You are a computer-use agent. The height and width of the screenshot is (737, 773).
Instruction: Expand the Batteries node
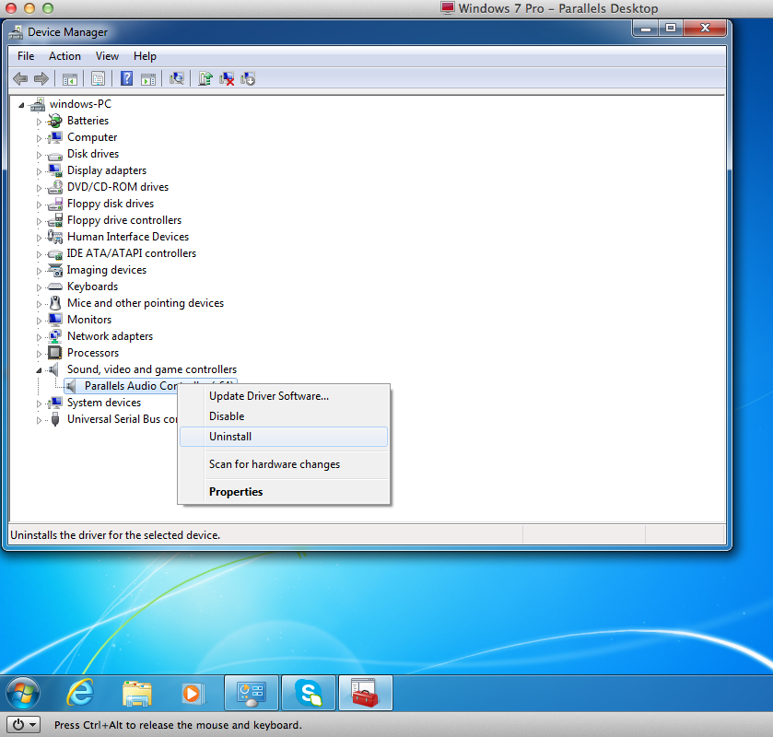(x=39, y=122)
